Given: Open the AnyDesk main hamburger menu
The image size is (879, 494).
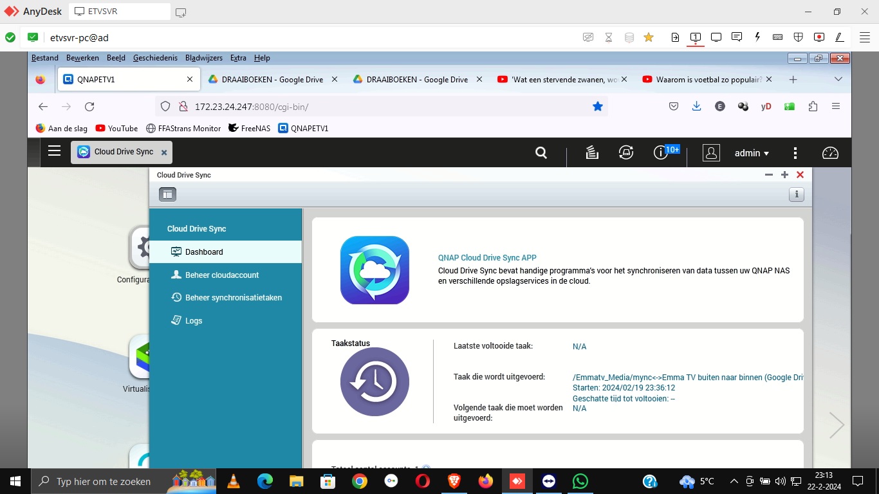Looking at the screenshot, I should tap(864, 37).
